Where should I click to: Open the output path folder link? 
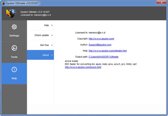point(103,57)
